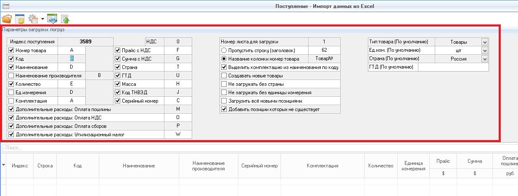Toggle the ГТД checkbox
Viewport: 518px width, 196px height.
point(118,76)
